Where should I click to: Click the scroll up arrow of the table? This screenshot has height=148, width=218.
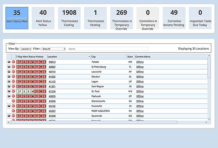209,56
